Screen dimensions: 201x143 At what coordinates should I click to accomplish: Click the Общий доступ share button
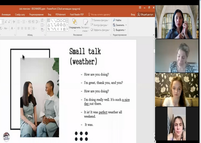click(145, 15)
